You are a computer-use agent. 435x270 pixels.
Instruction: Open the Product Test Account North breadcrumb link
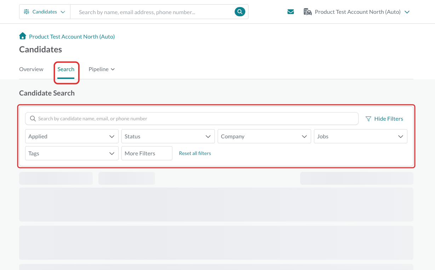[72, 36]
